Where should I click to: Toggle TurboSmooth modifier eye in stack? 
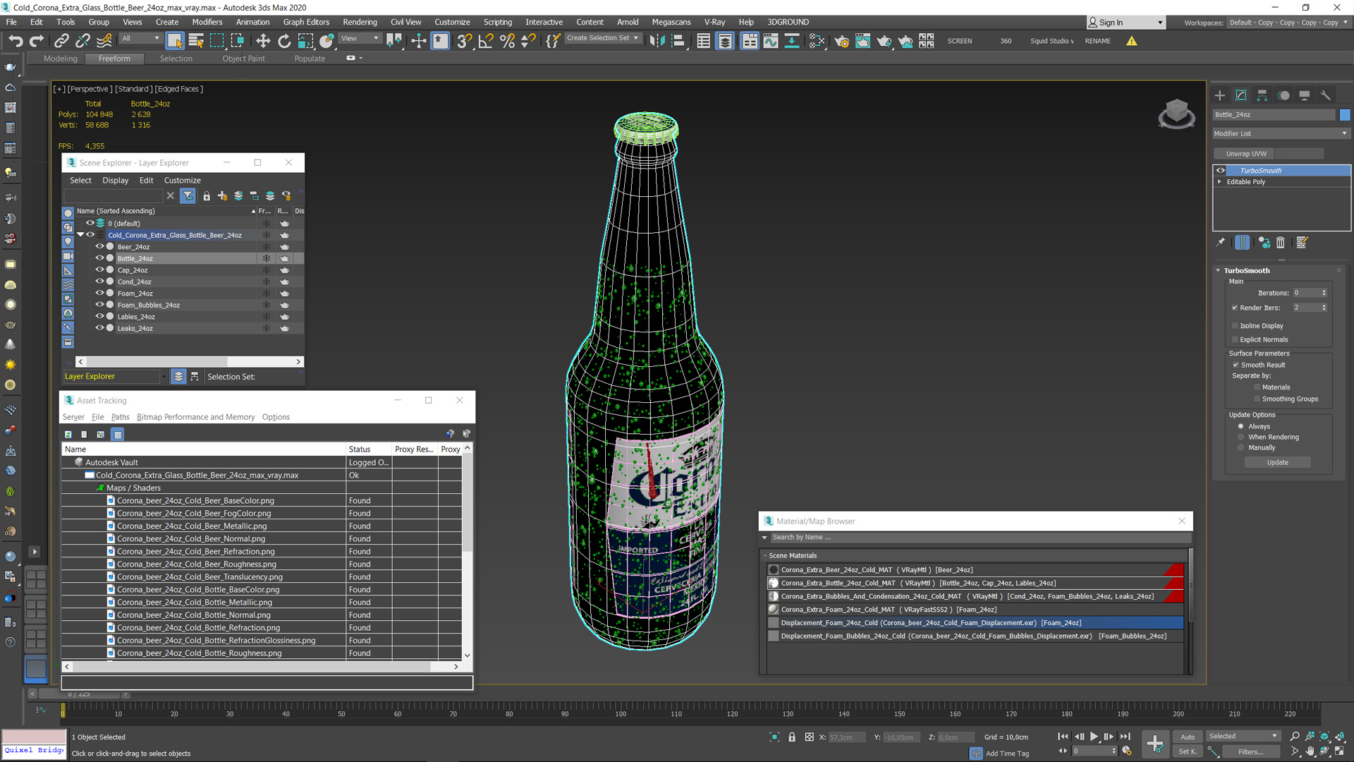(x=1221, y=171)
